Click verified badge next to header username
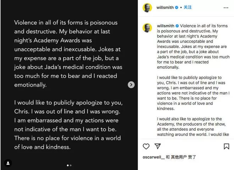The image size is (234, 170). click(x=177, y=7)
